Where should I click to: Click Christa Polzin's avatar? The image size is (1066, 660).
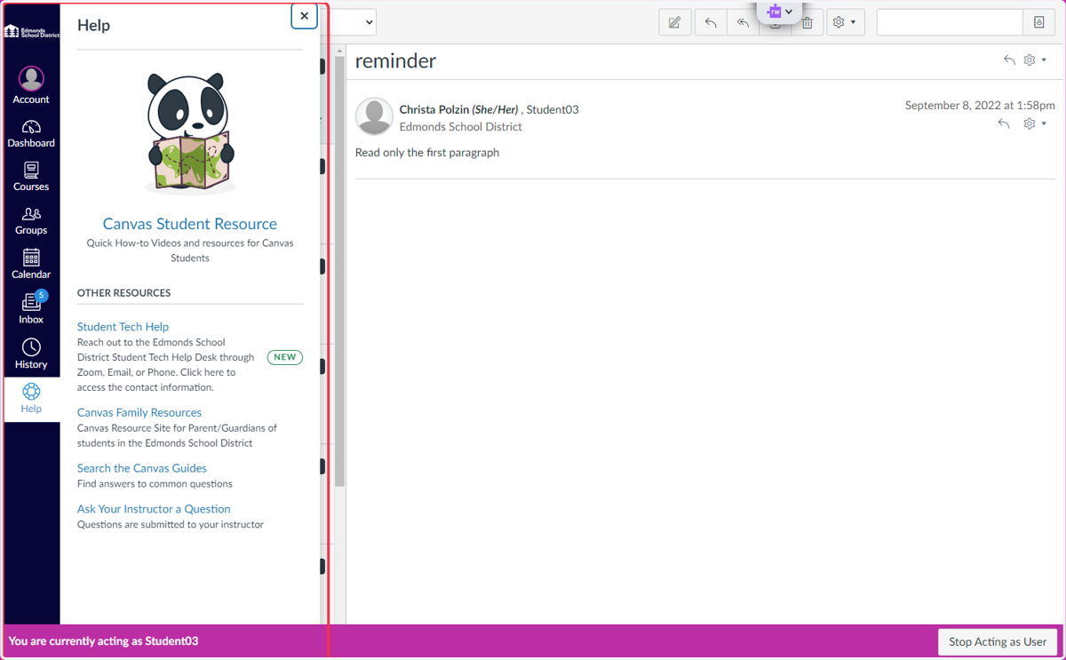click(x=374, y=116)
